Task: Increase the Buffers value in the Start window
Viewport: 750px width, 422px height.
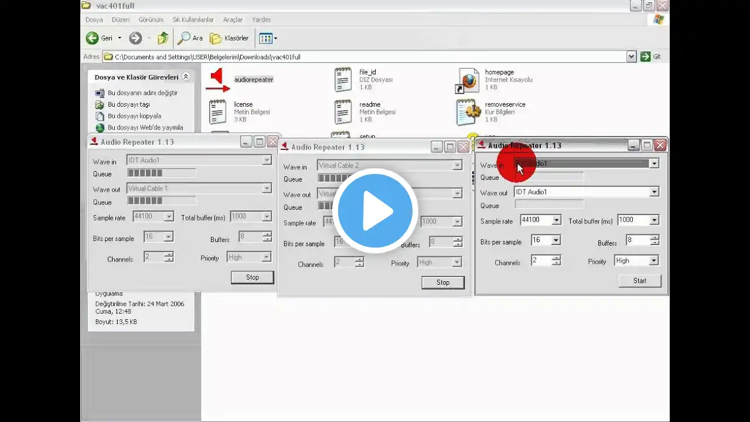Action: (654, 237)
